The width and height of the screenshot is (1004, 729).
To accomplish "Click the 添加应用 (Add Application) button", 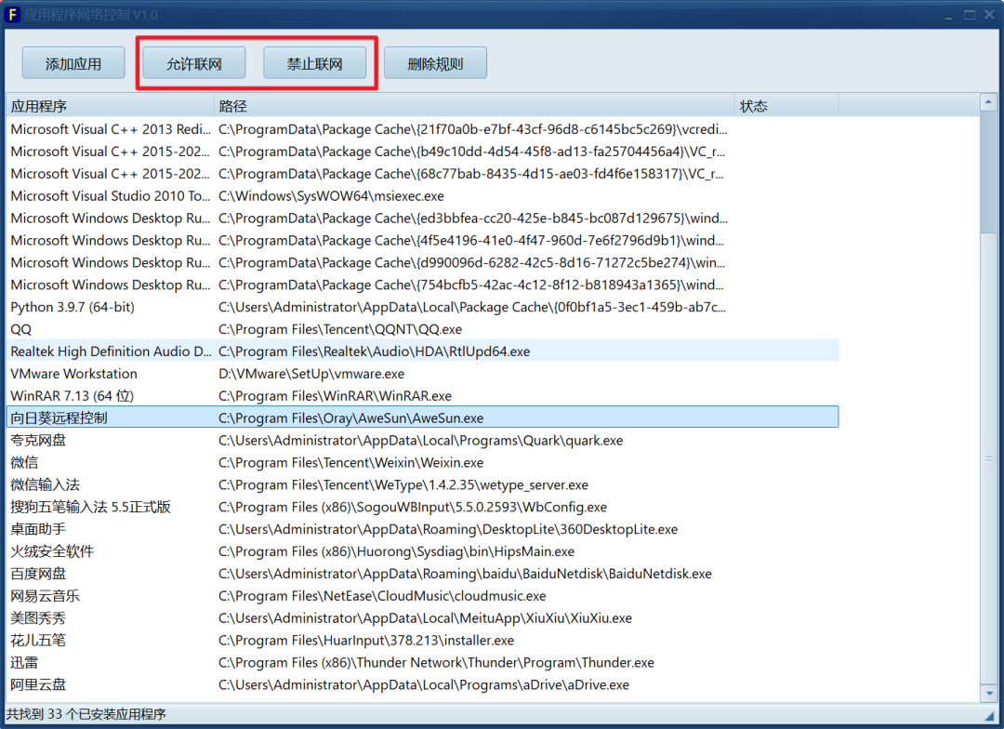I will pos(73,62).
